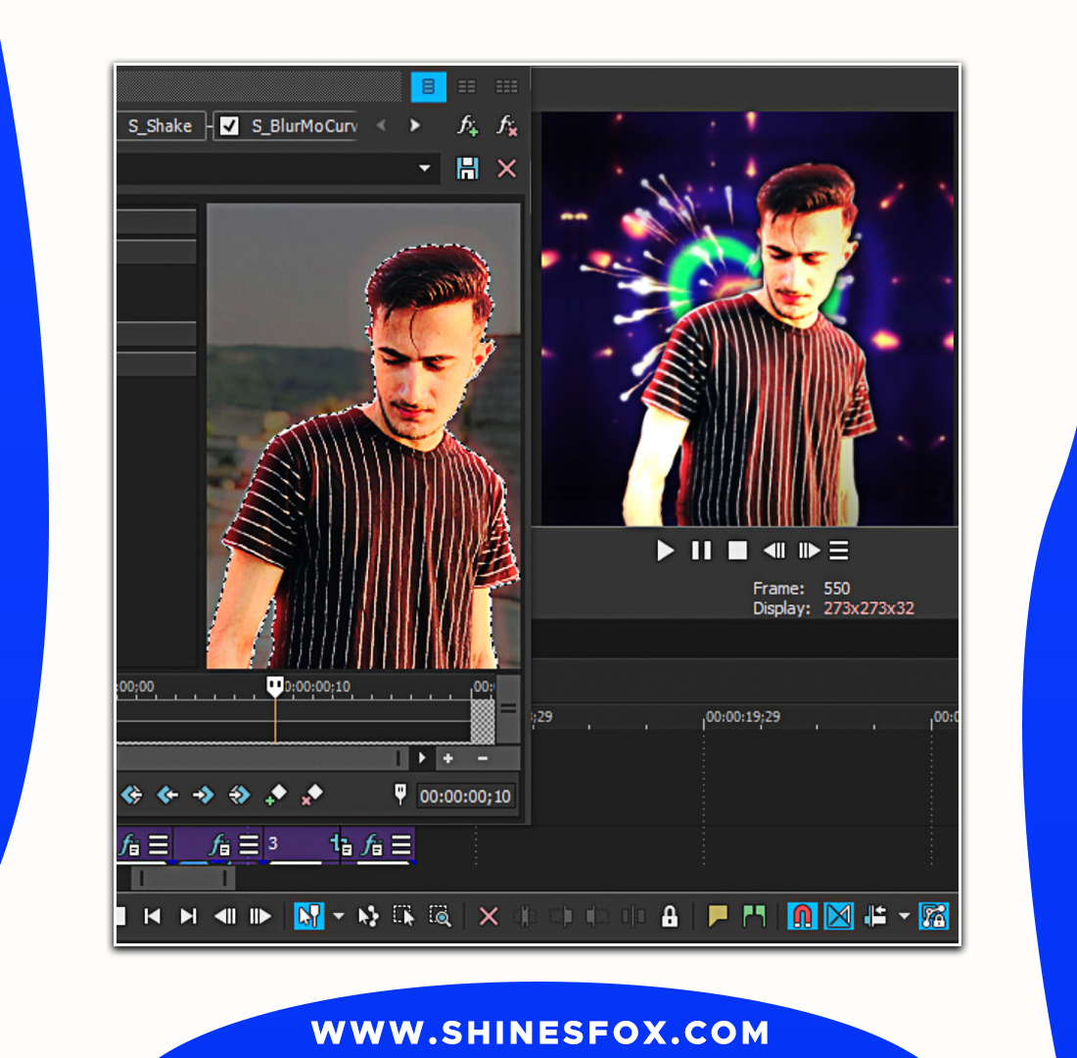Viewport: 1077px width, 1058px height.
Task: Stop the video preview
Action: [x=737, y=551]
